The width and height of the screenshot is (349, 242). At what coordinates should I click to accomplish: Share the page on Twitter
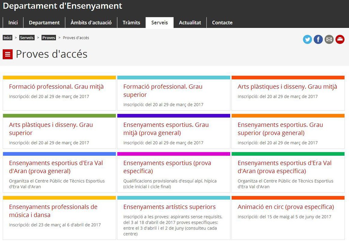tap(307, 40)
